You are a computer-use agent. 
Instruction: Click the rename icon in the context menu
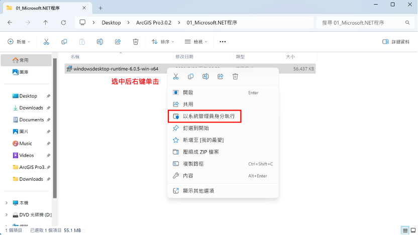pos(205,76)
